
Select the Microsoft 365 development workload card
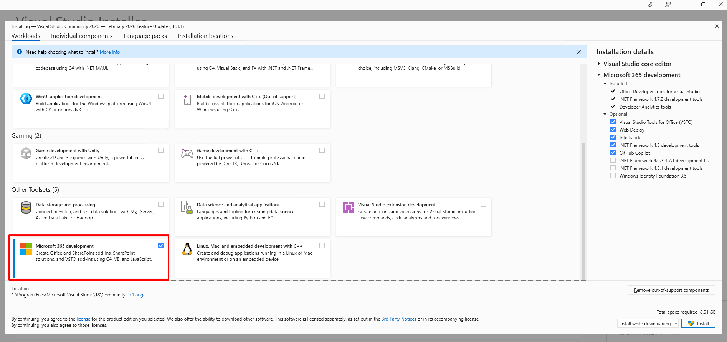click(91, 258)
